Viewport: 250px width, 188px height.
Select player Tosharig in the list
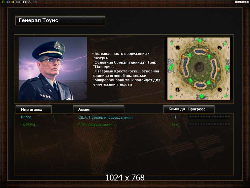tap(29, 124)
